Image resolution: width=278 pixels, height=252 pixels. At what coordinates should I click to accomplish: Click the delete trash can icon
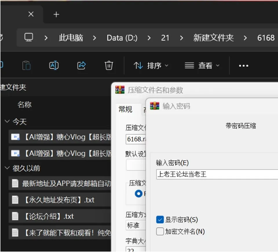click(x=109, y=65)
